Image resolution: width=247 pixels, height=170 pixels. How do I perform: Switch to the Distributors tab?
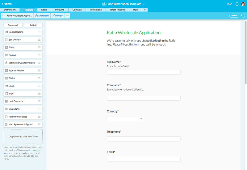[x=10, y=10]
